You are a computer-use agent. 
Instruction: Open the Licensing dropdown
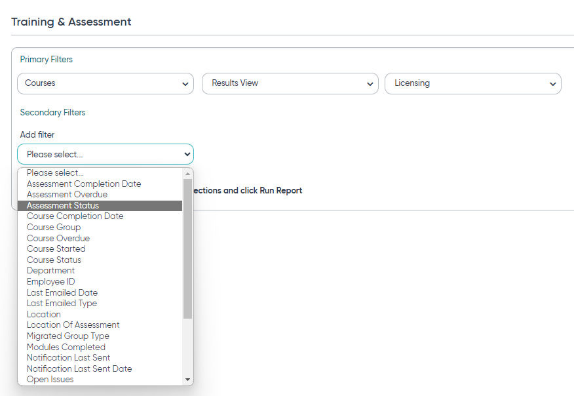473,83
